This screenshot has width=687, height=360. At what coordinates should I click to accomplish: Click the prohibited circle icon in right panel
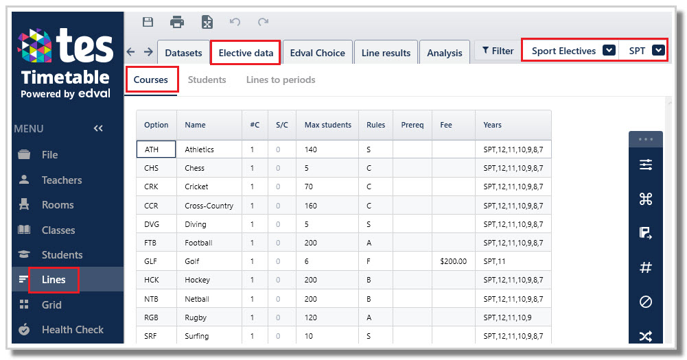[645, 302]
